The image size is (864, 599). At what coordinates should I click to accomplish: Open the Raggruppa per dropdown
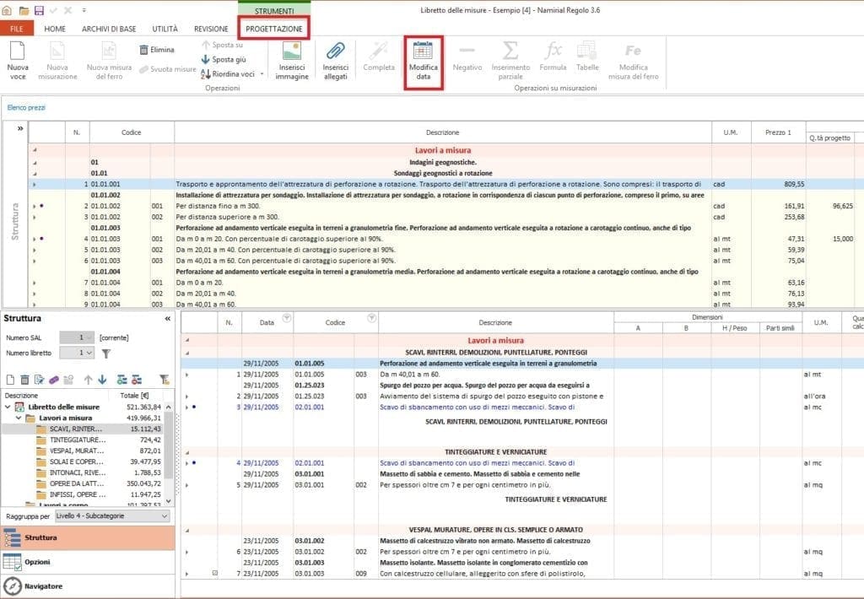112,516
